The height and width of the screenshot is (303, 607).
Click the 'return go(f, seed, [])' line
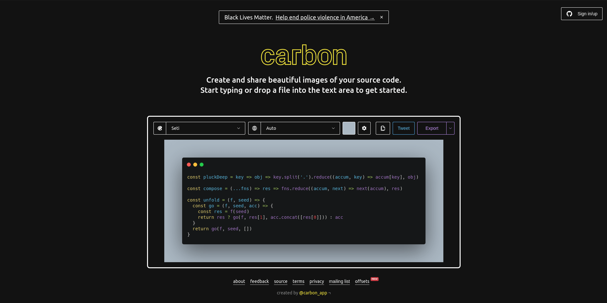[222, 229]
